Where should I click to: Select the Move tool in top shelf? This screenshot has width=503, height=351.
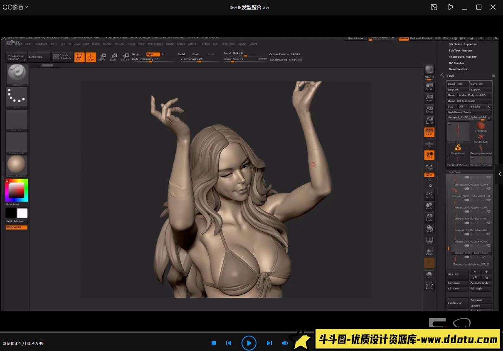[102, 57]
